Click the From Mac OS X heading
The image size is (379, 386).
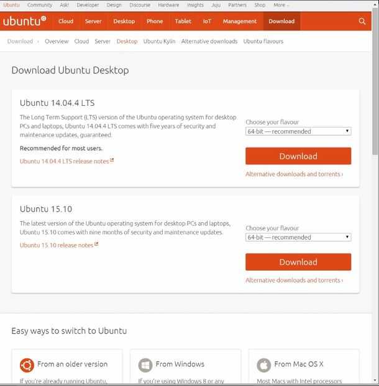[x=299, y=364]
